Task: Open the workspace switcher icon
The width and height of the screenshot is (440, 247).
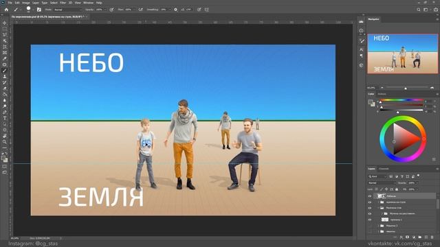Action: (x=426, y=10)
